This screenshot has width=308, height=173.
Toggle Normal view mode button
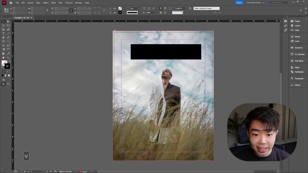coord(3,84)
